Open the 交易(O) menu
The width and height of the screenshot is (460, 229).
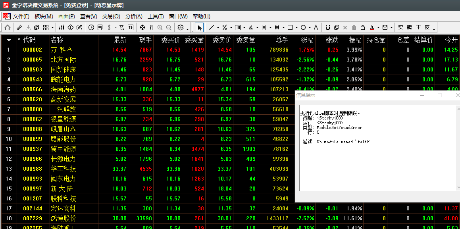coord(111,16)
